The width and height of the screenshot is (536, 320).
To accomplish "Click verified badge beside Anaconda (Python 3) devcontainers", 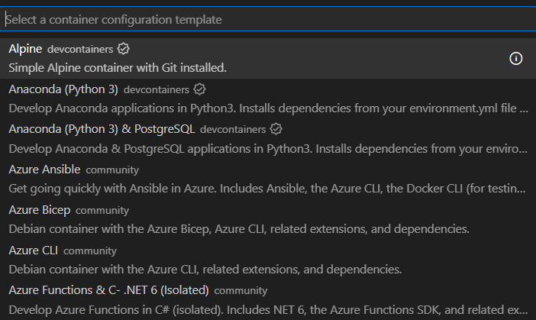I will 199,89.
